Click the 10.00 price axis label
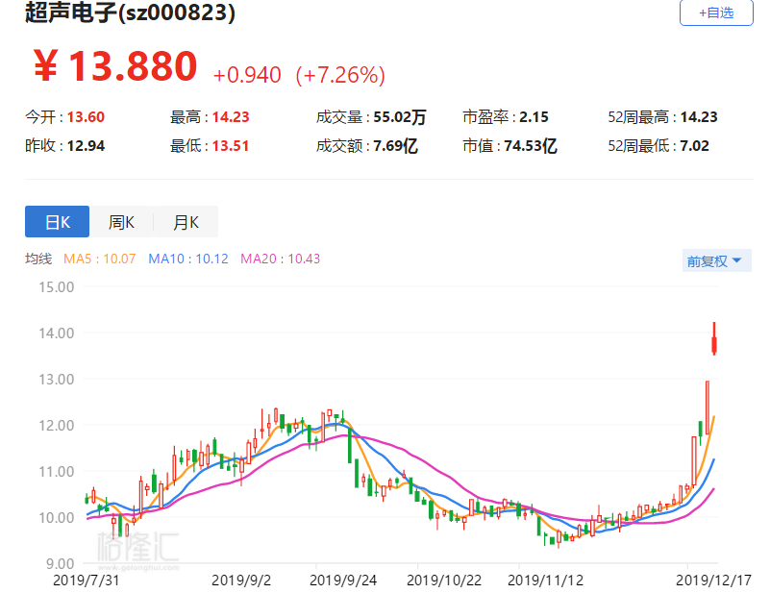The width and height of the screenshot is (770, 593). tap(57, 517)
